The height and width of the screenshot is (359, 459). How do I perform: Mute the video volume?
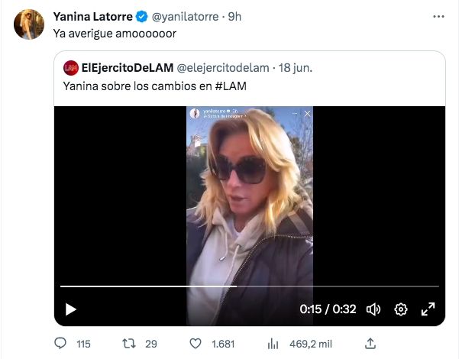[x=373, y=309]
